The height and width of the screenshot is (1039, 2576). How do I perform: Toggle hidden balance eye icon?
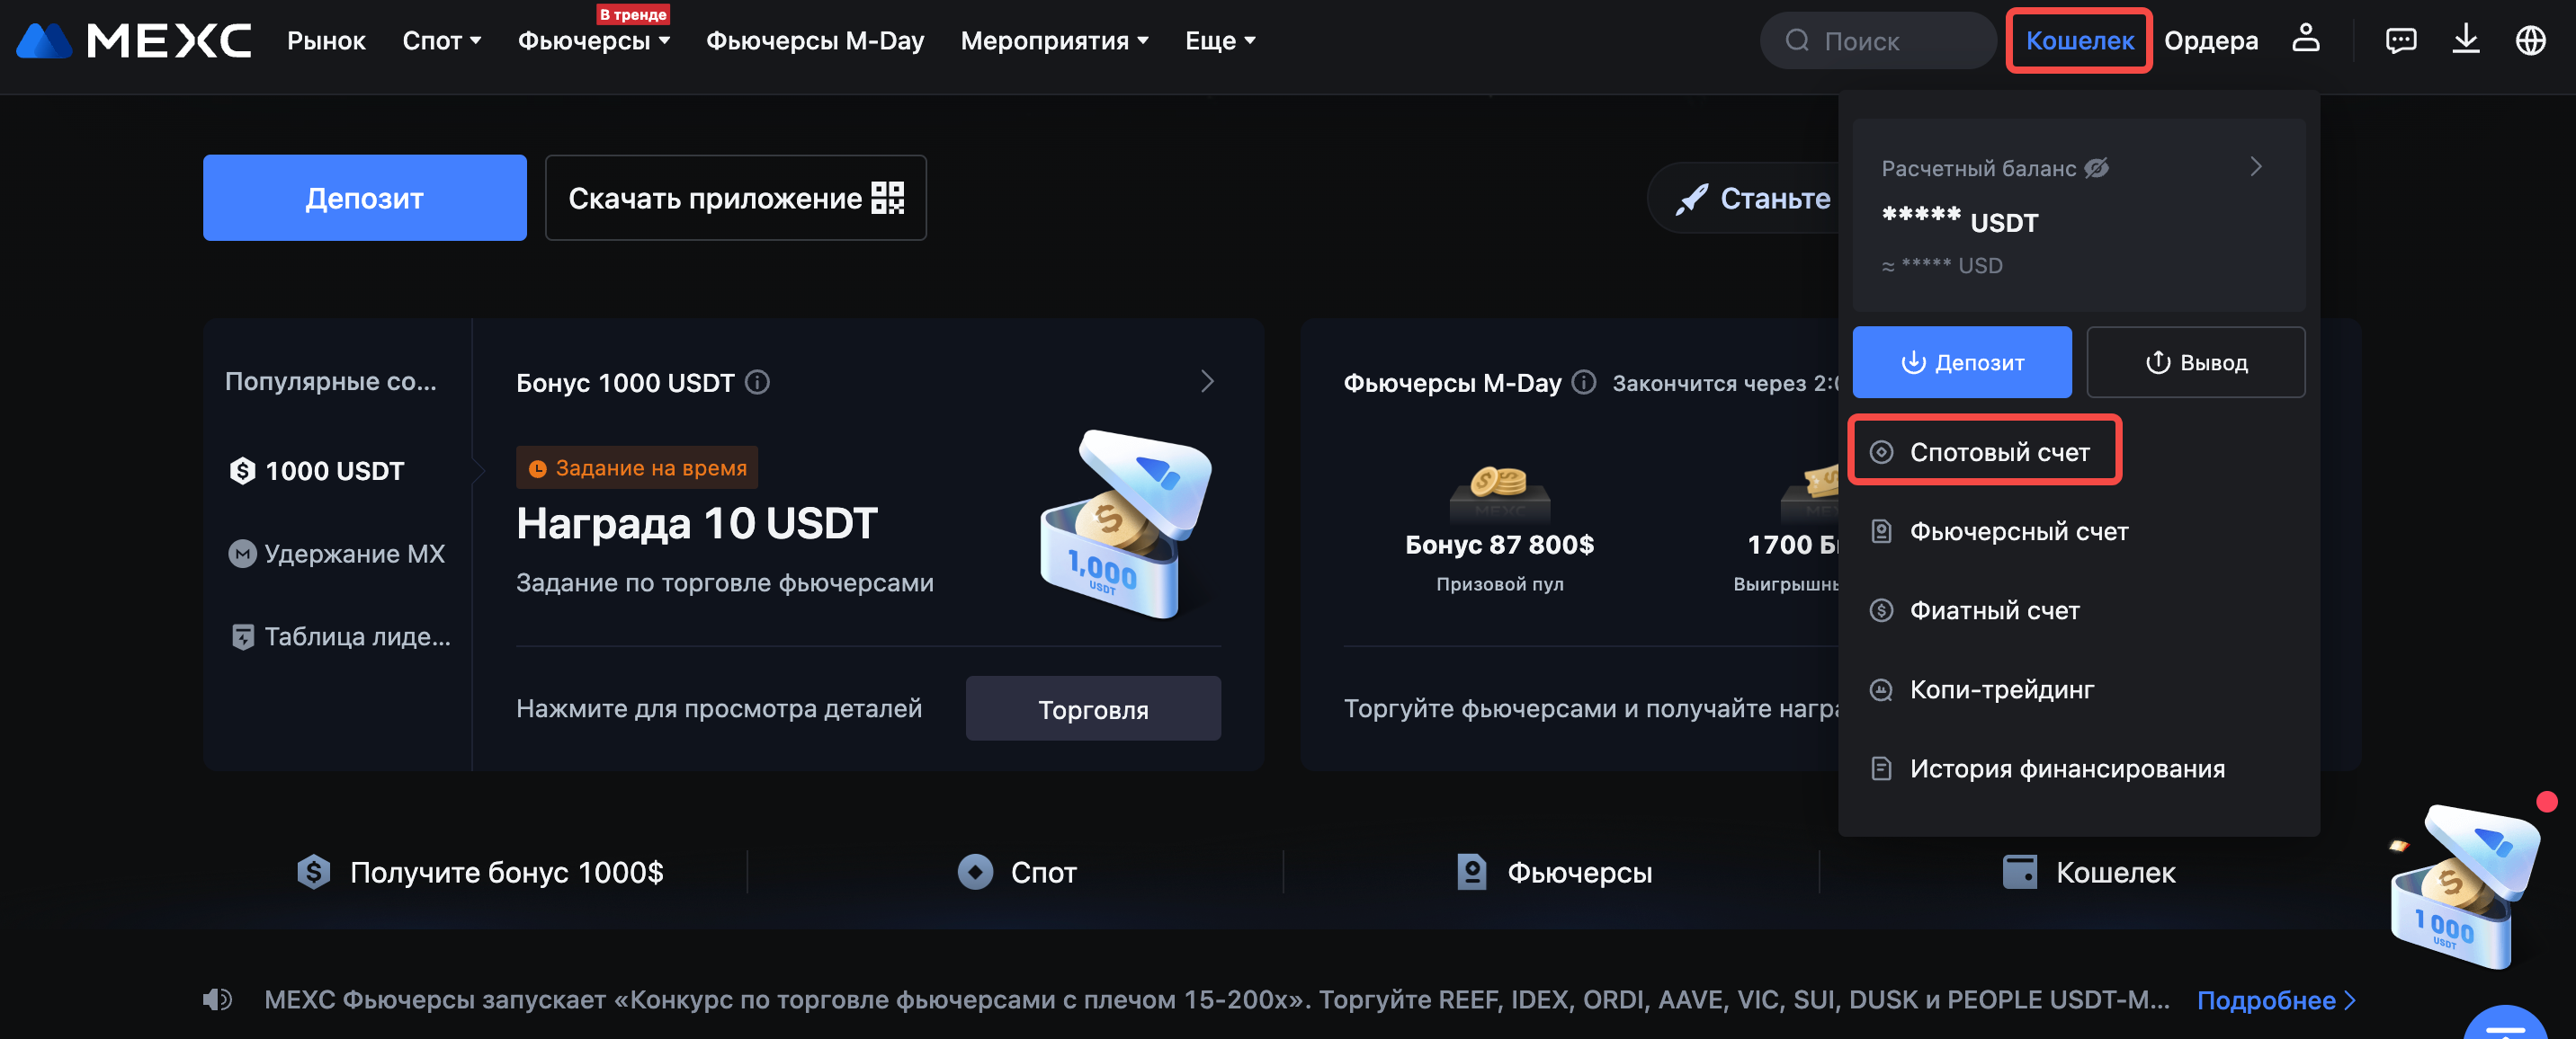tap(2096, 168)
